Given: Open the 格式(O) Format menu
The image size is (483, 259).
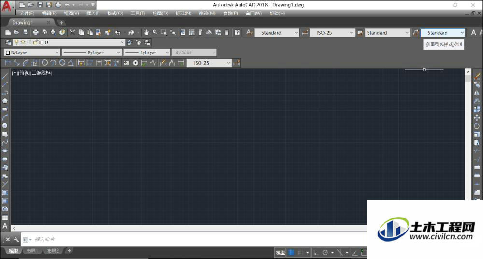Looking at the screenshot, I should coord(115,13).
